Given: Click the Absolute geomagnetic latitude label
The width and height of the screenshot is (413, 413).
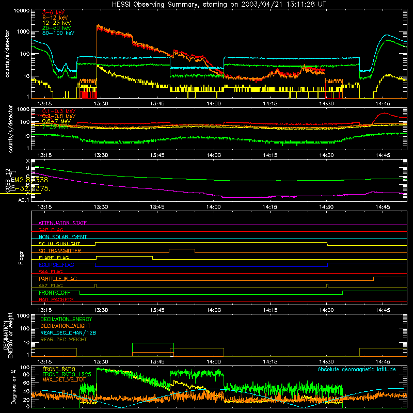Looking at the screenshot, I should point(357,369).
